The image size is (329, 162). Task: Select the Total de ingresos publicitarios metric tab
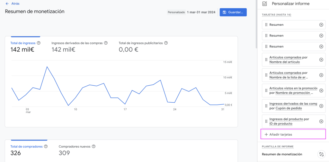(143, 47)
